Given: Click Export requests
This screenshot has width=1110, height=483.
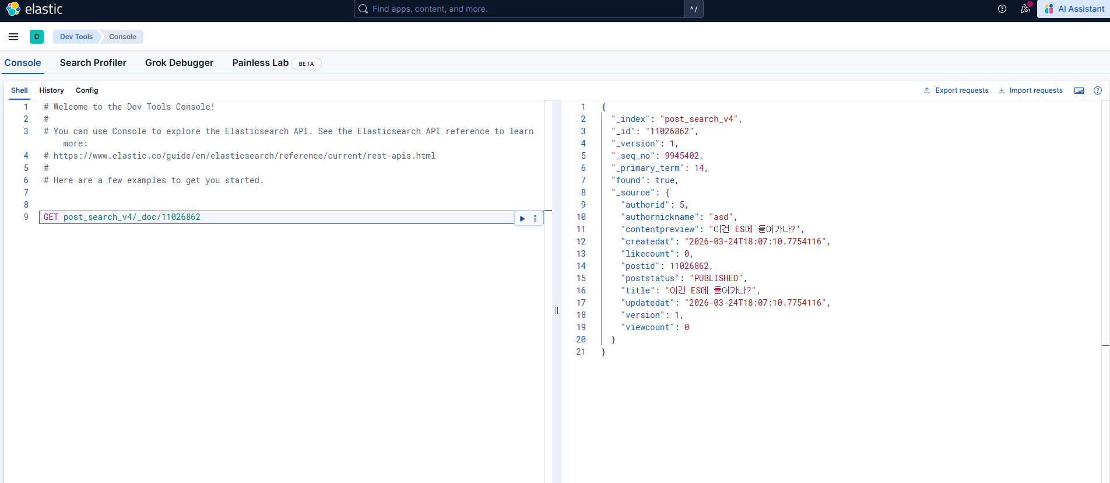Looking at the screenshot, I should [956, 90].
